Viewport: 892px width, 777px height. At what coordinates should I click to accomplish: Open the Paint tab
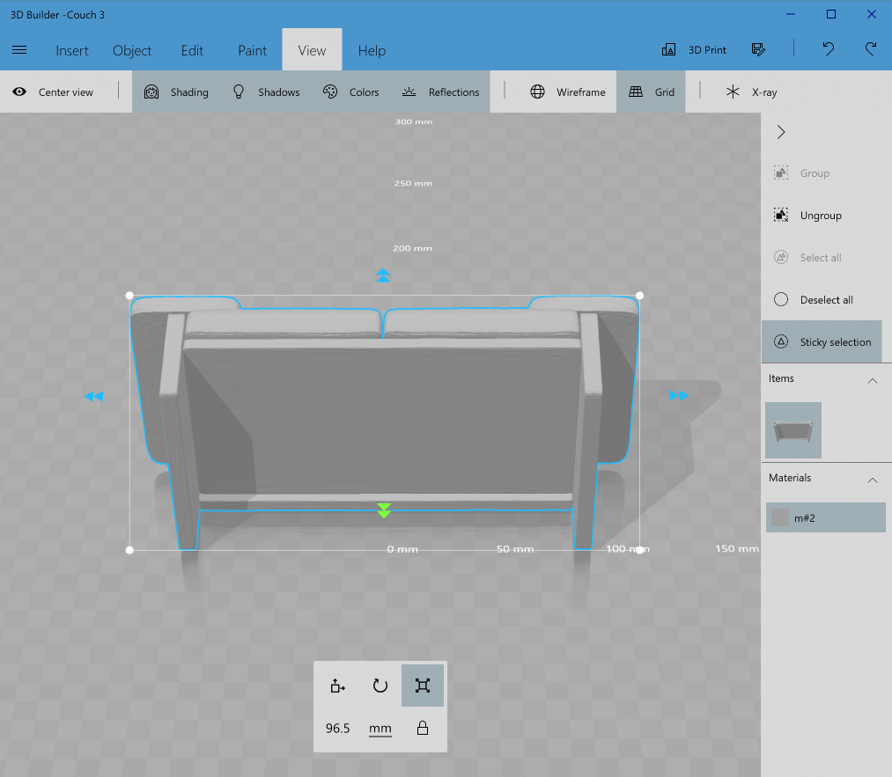point(252,50)
